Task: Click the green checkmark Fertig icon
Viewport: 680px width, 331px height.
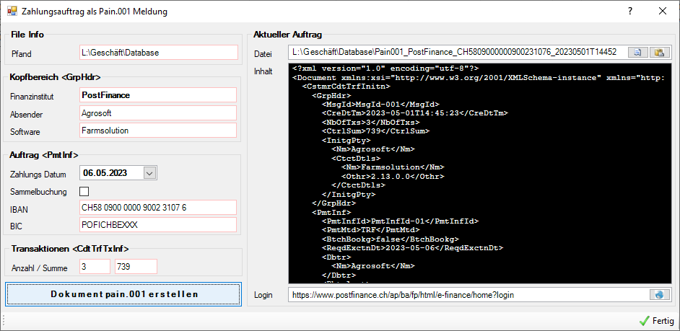Action: pos(644,321)
